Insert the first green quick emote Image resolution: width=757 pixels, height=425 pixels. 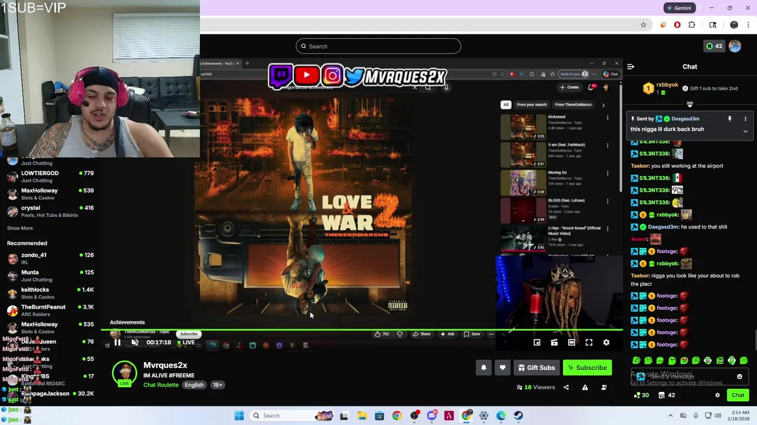[636, 361]
